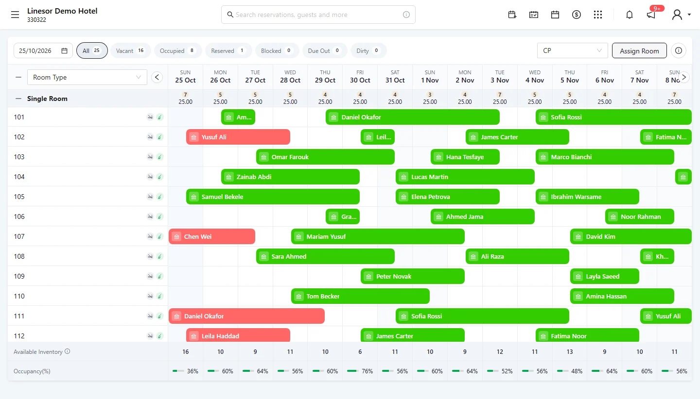Toggle the Dirty rooms filter
Image resolution: width=700 pixels, height=399 pixels.
point(368,50)
